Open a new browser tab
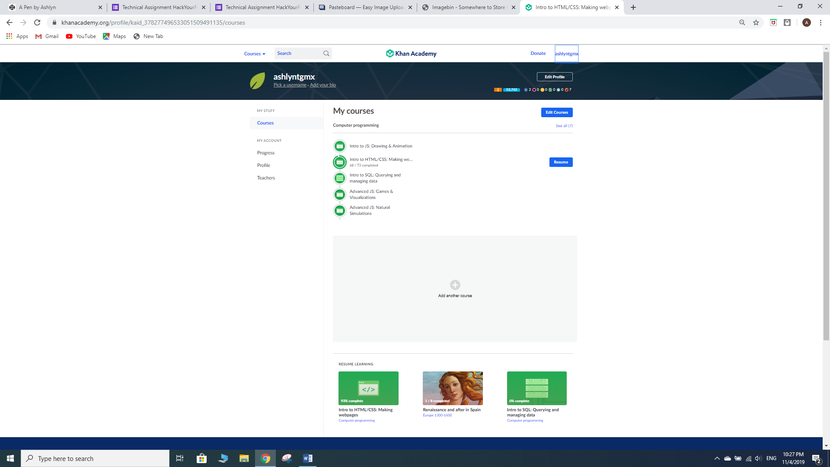This screenshot has height=467, width=830. [x=633, y=7]
